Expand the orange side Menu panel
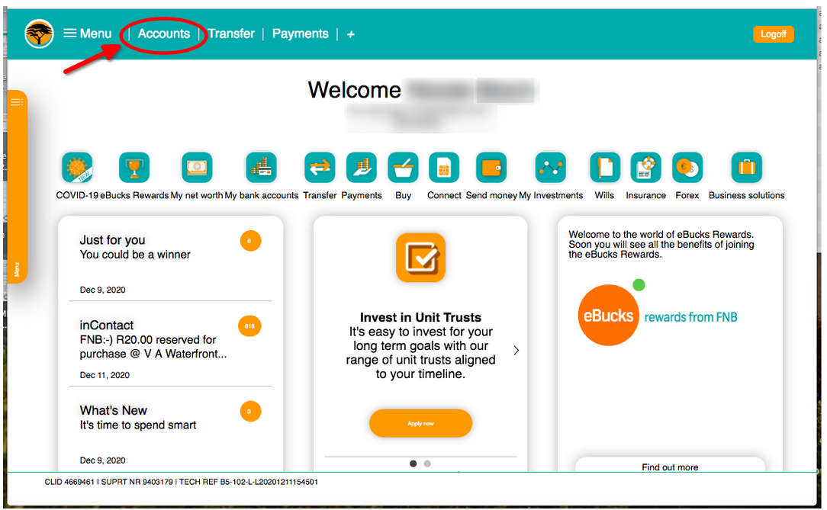Viewport: 827px width, 510px height. click(16, 187)
